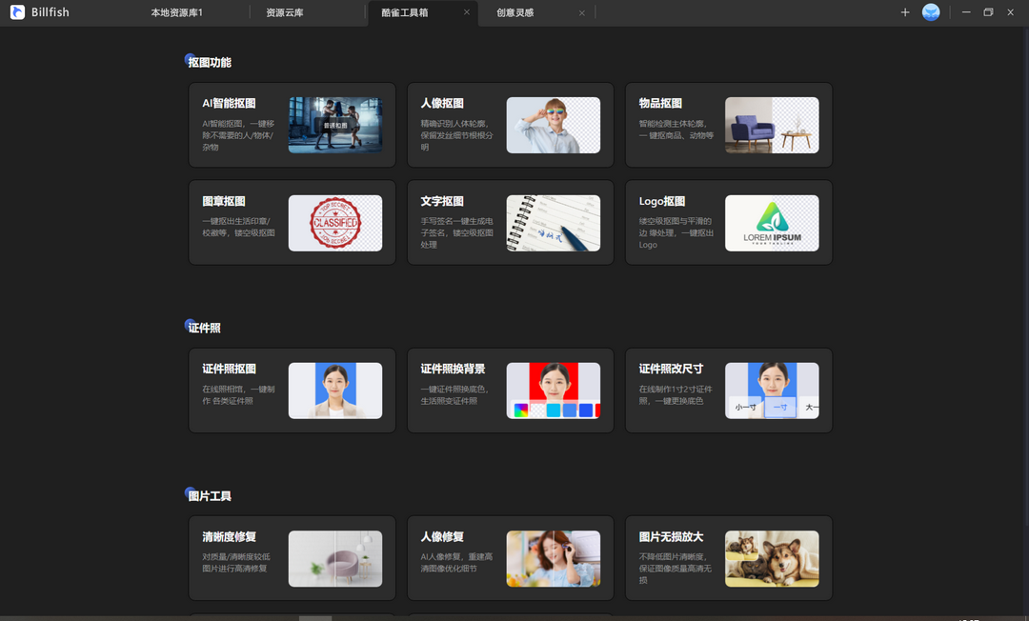Select the Logo抠图 logo cutout tool

tap(728, 222)
